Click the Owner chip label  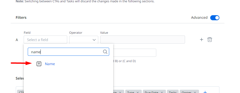pyautogui.click(x=187, y=92)
